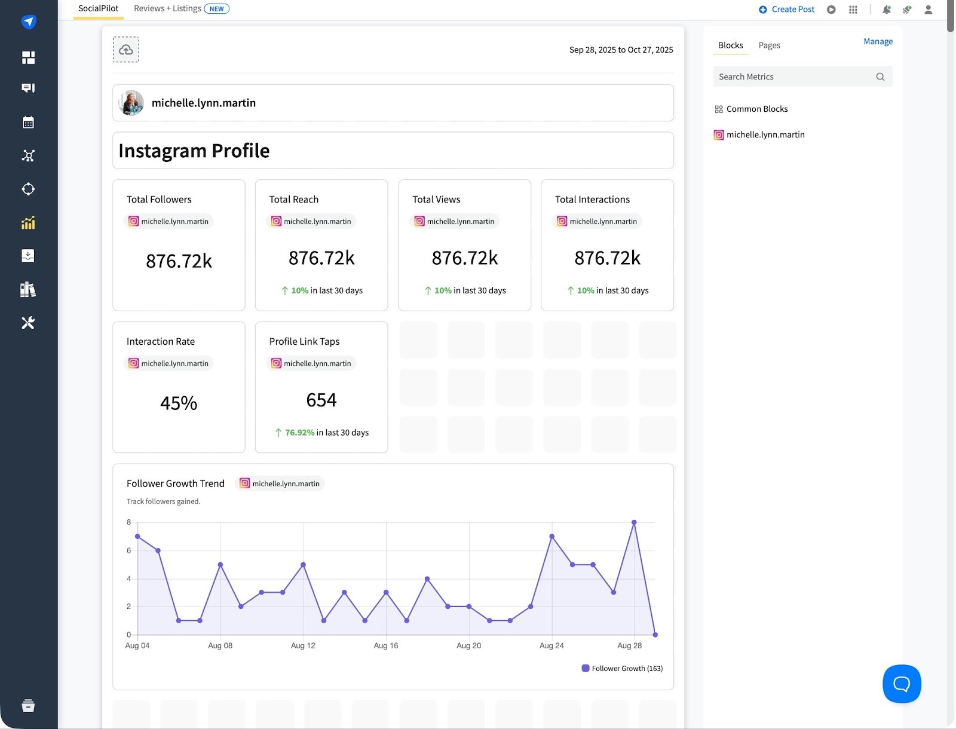Open the Reviews + Listings tab
The width and height of the screenshot is (956, 729).
tap(167, 8)
